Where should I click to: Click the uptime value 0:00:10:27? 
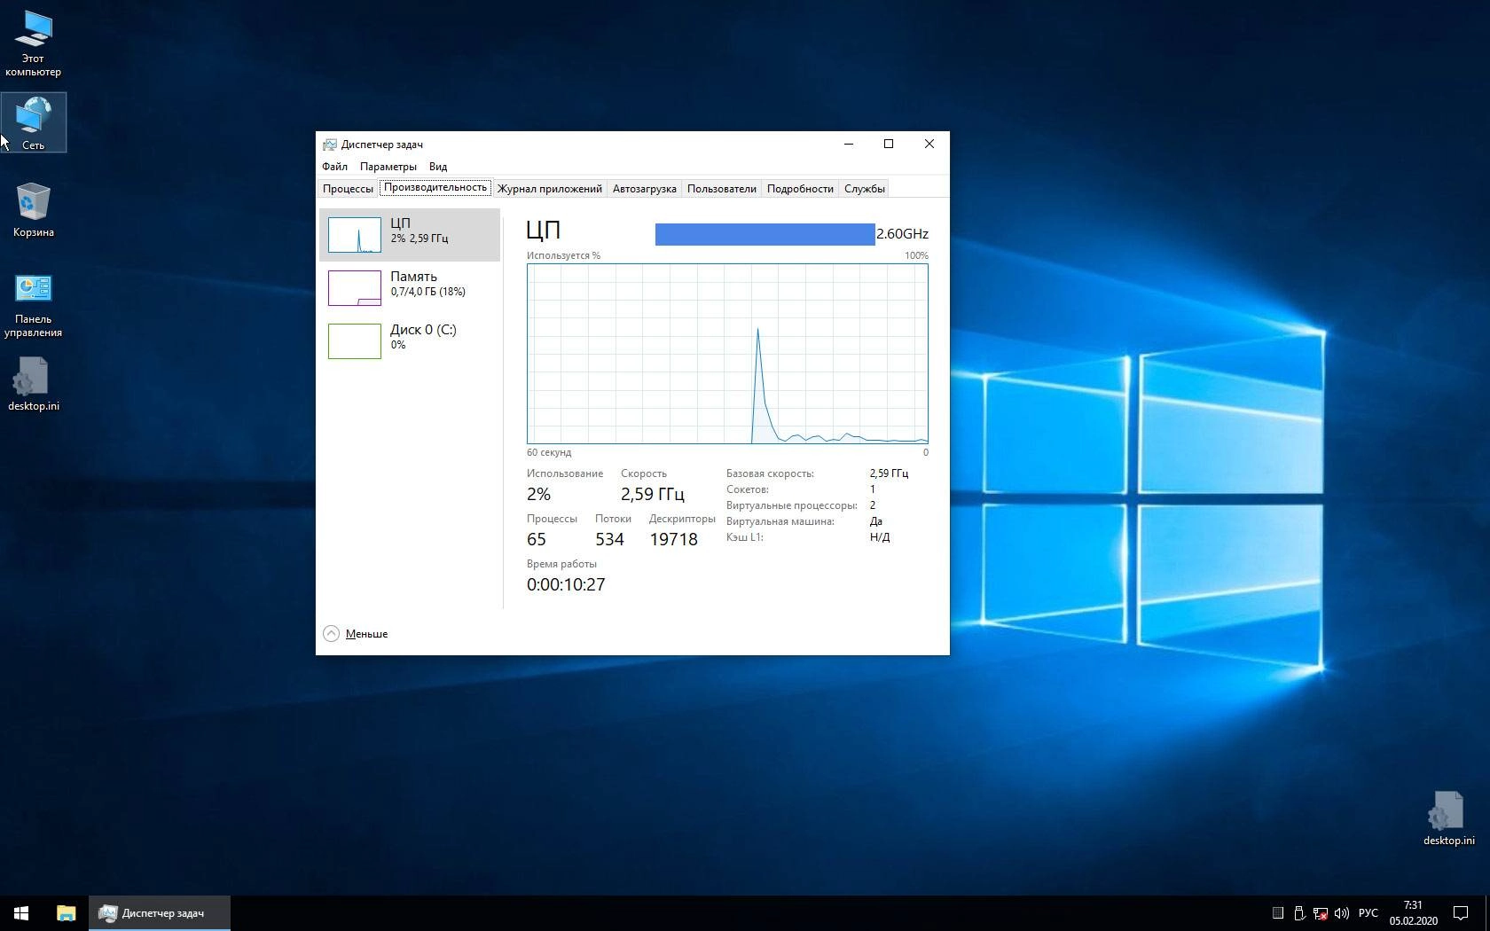(x=566, y=584)
